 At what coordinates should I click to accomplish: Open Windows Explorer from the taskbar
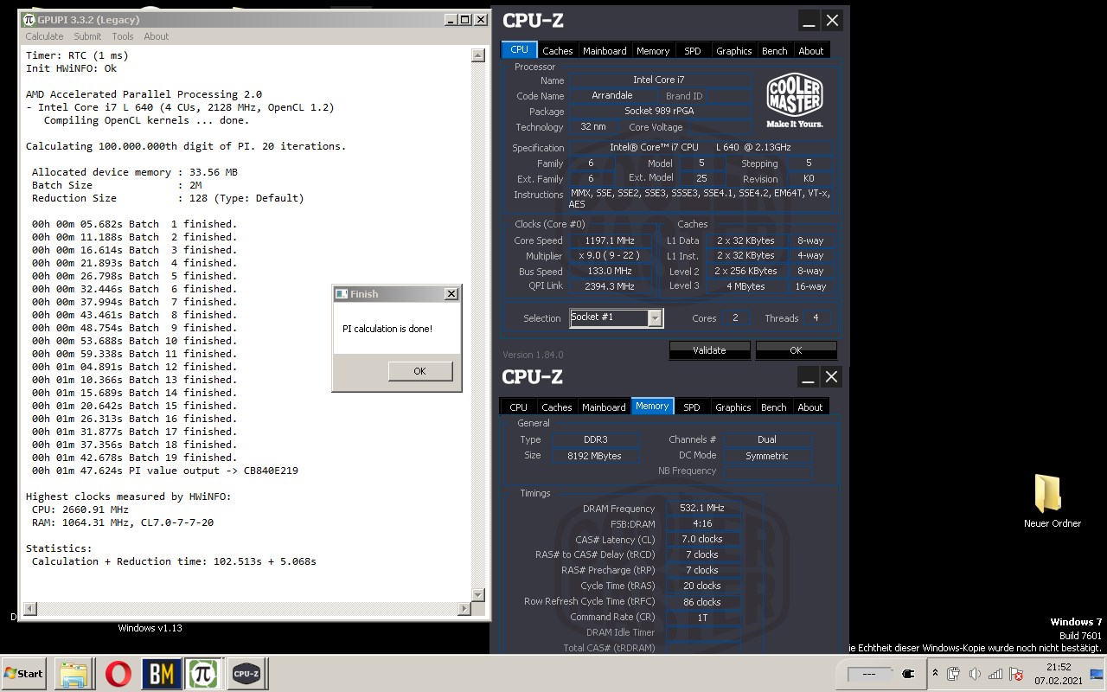[74, 673]
